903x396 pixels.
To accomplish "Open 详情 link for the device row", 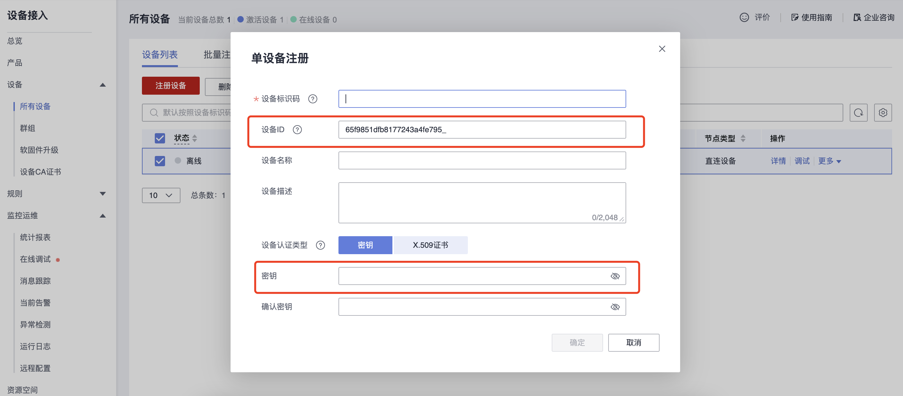I will tap(778, 161).
